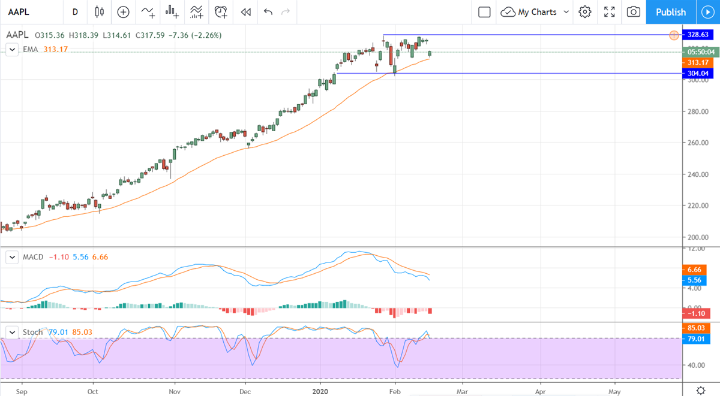Undo the last chart action

[x=268, y=12]
